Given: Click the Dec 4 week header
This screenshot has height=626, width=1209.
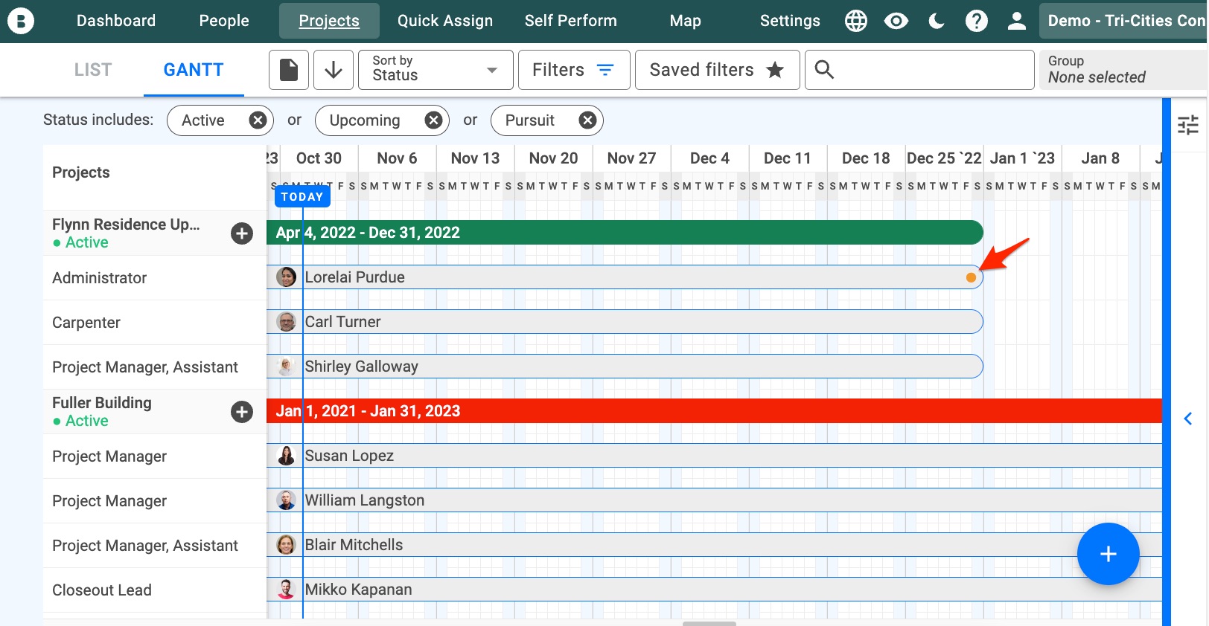Looking at the screenshot, I should [709, 158].
